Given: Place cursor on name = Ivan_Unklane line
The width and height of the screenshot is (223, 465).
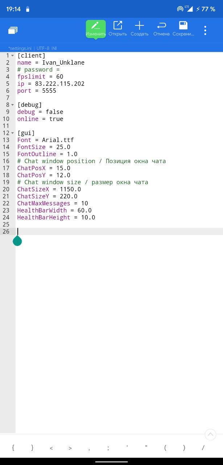Looking at the screenshot, I should (x=51, y=62).
